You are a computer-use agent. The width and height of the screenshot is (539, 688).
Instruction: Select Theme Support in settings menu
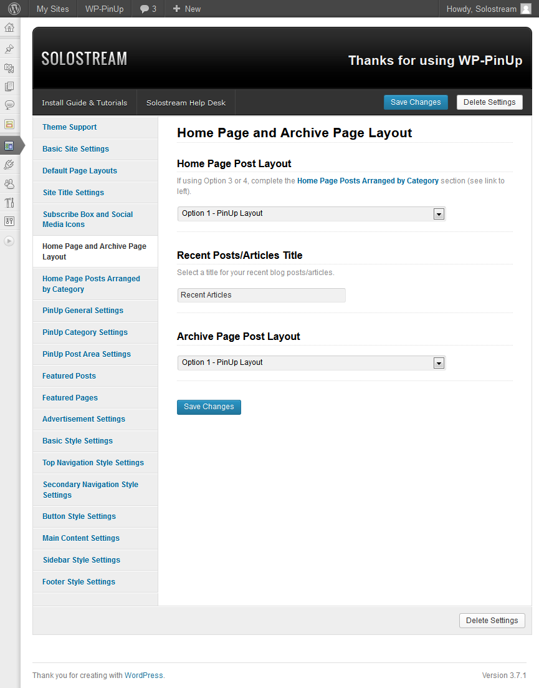click(x=95, y=127)
